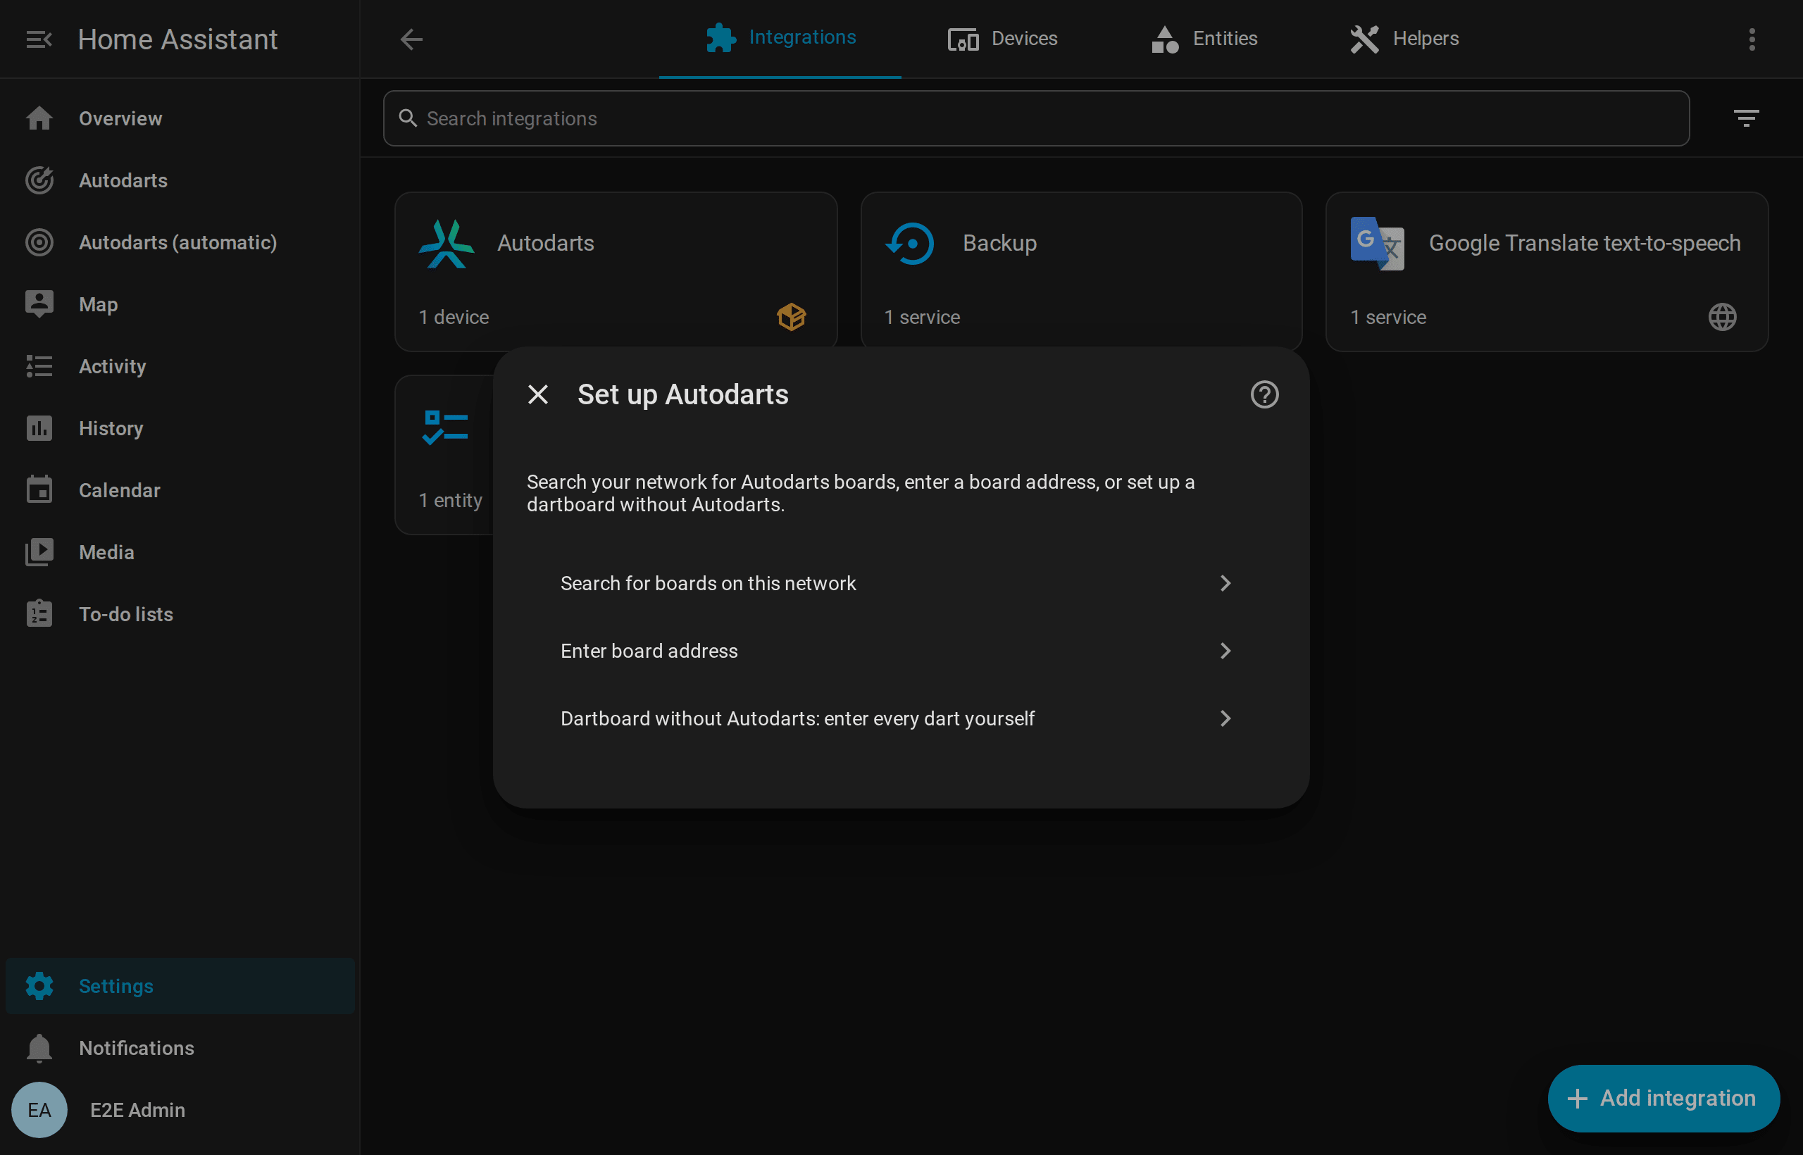Viewport: 1803px width, 1155px height.
Task: Click the Notifications bell icon
Action: 39,1048
